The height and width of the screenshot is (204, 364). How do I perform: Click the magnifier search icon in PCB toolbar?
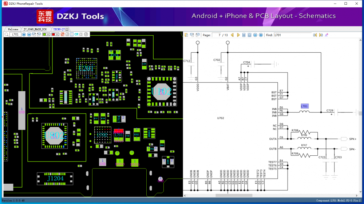pos(7,34)
